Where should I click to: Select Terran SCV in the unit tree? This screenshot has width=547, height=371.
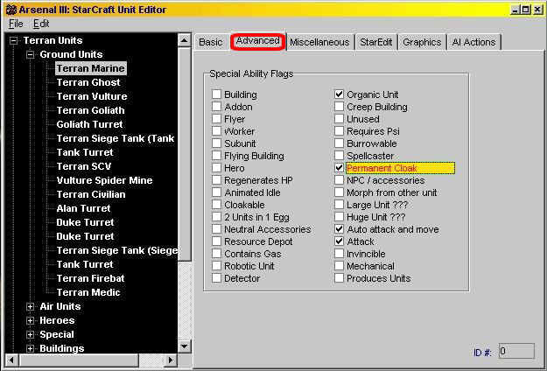click(x=84, y=166)
